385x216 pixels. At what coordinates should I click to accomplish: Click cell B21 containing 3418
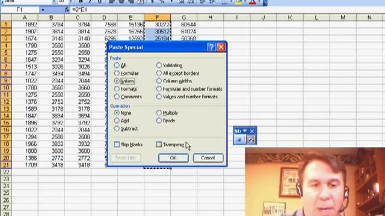point(51,165)
